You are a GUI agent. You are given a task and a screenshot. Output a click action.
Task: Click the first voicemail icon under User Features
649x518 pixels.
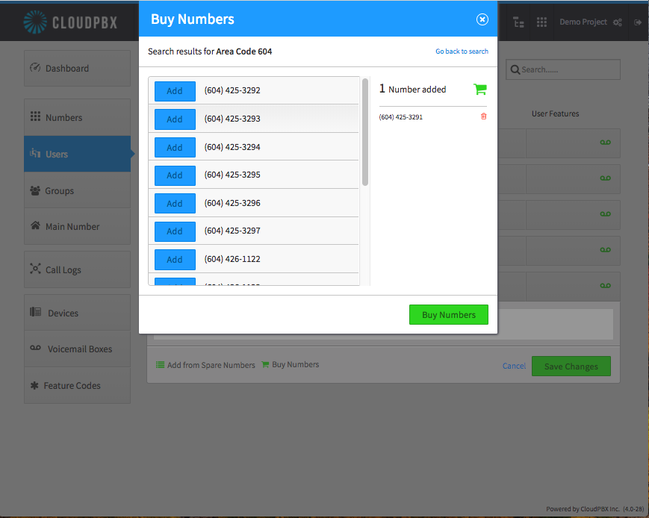pyautogui.click(x=605, y=143)
